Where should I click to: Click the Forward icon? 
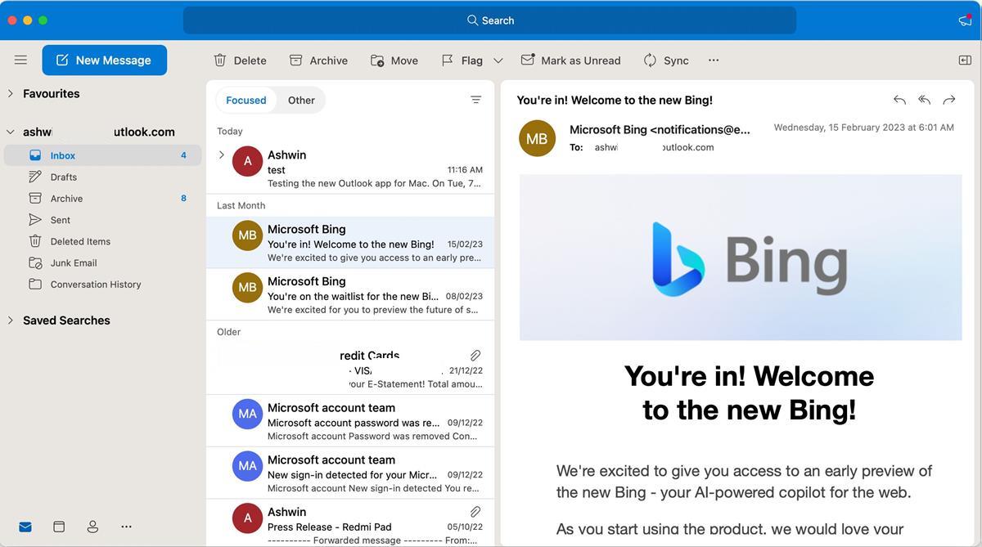tap(949, 99)
